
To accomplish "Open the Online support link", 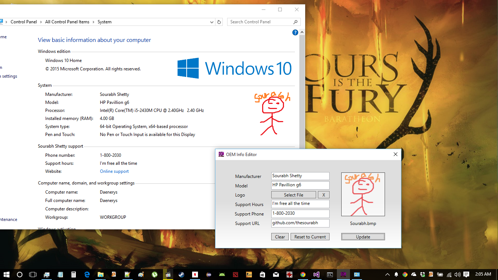I will (x=114, y=171).
